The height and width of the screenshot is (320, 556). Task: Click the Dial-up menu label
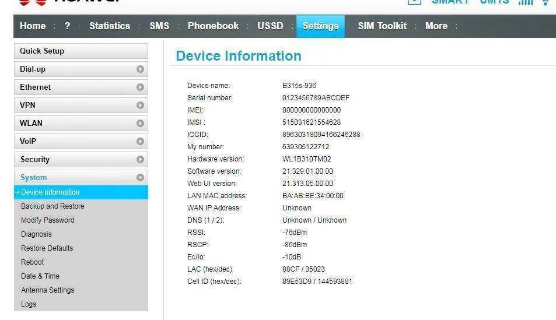coord(33,69)
